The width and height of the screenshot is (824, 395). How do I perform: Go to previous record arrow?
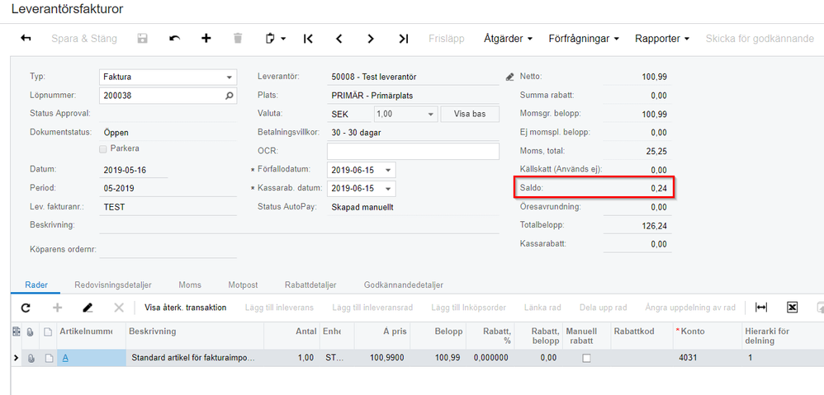(339, 38)
